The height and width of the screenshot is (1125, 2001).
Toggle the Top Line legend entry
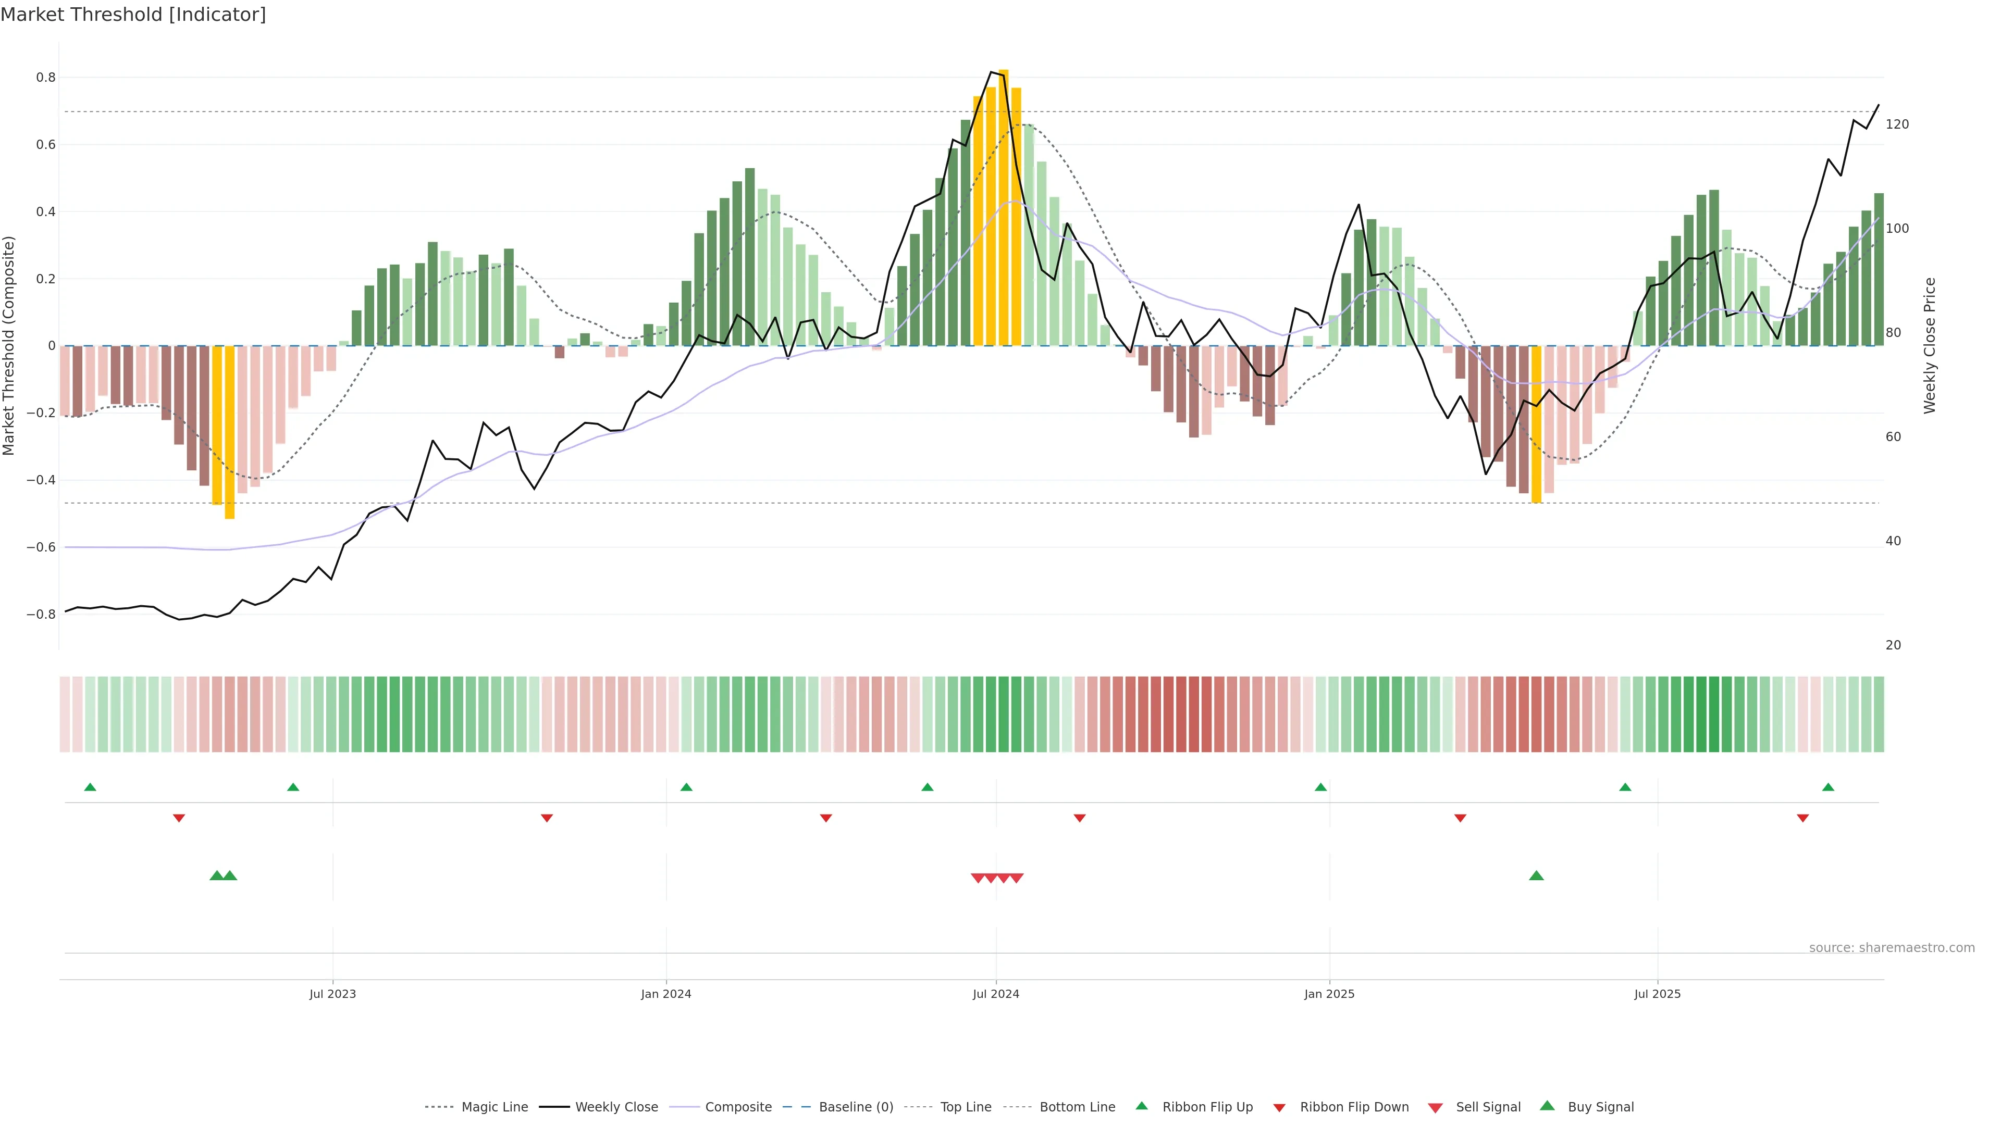(966, 1107)
